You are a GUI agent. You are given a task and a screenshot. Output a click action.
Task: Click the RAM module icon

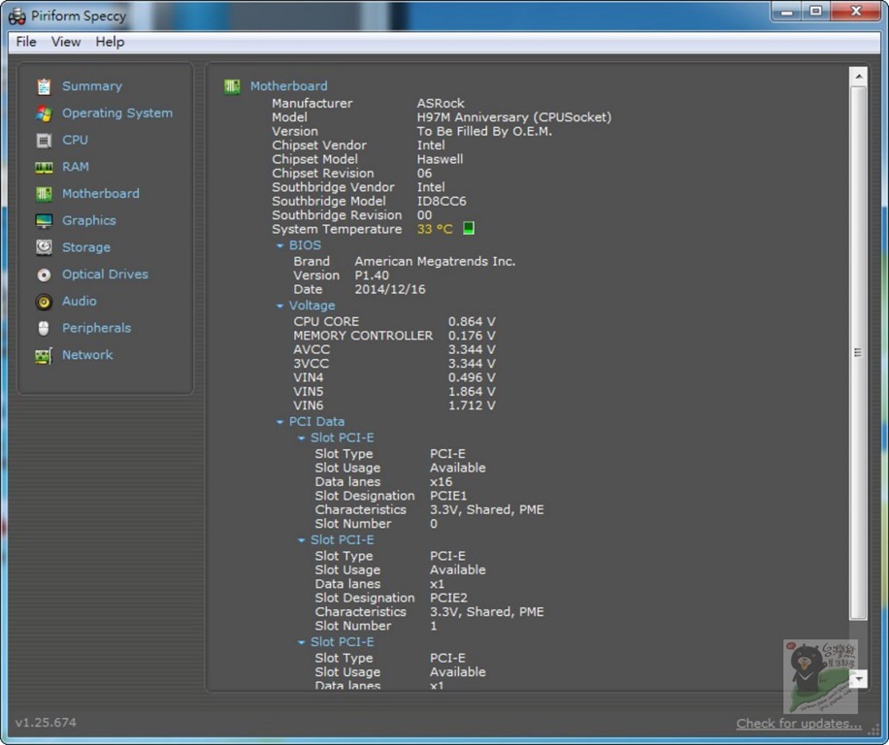[44, 167]
